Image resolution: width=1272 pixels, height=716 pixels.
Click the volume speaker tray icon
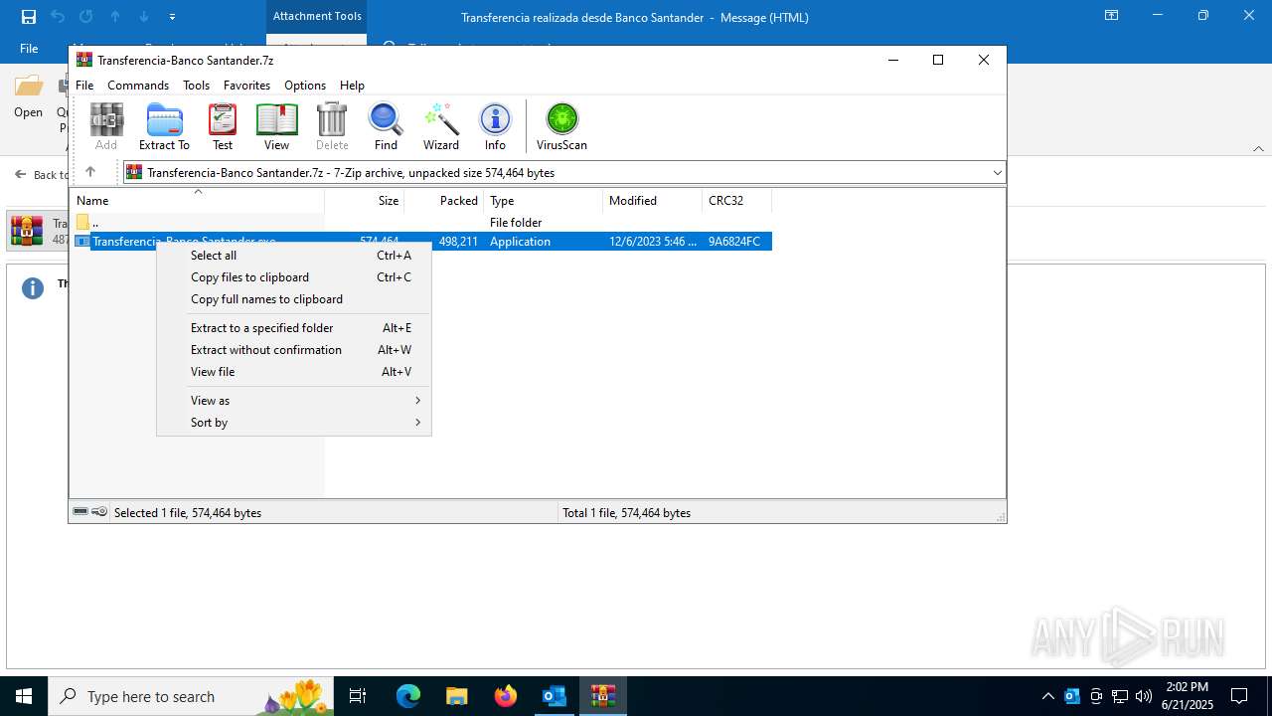coord(1144,696)
